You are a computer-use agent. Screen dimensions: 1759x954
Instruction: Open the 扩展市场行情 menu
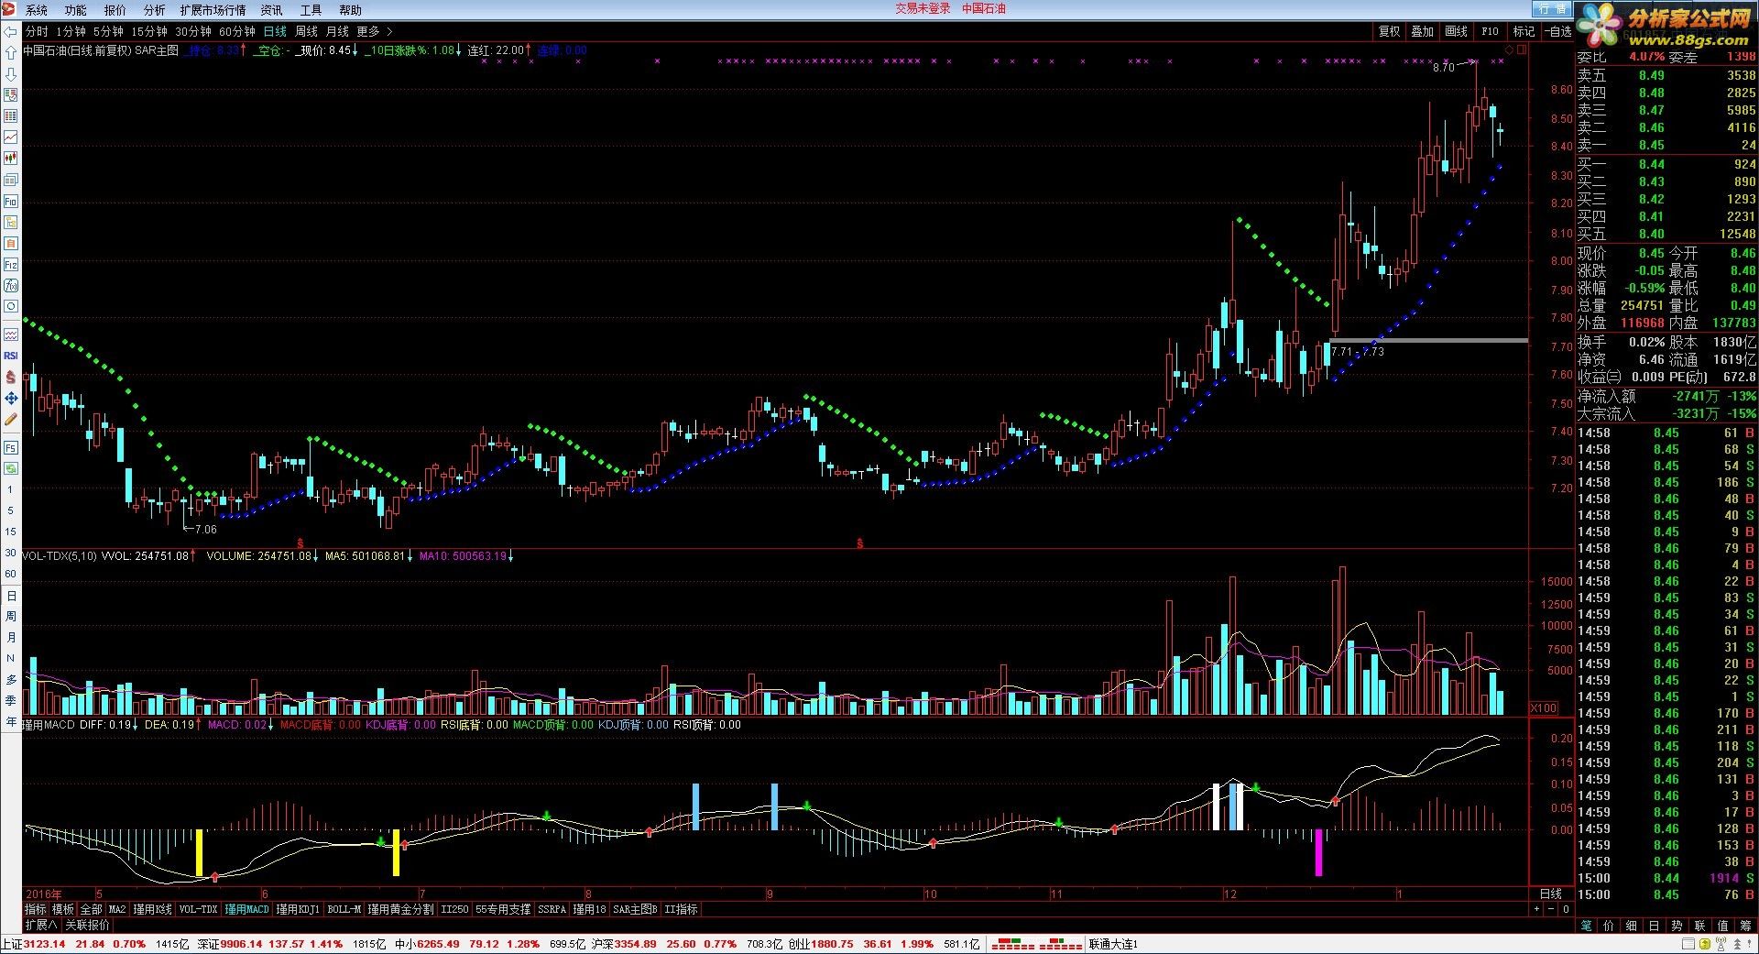[213, 10]
